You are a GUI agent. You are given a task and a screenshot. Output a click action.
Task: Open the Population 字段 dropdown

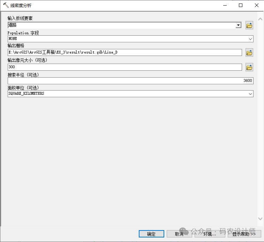pos(250,39)
